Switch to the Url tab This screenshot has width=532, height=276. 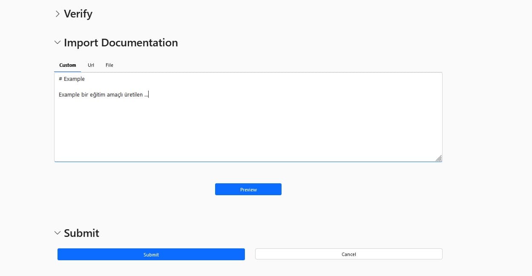[x=91, y=65]
